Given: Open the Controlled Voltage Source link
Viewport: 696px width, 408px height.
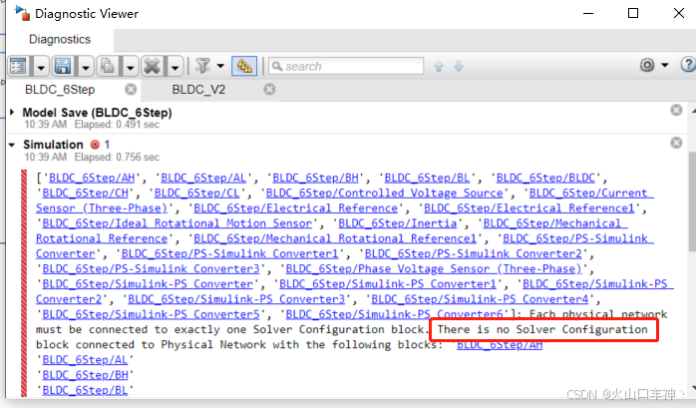Looking at the screenshot, I should pos(385,194).
